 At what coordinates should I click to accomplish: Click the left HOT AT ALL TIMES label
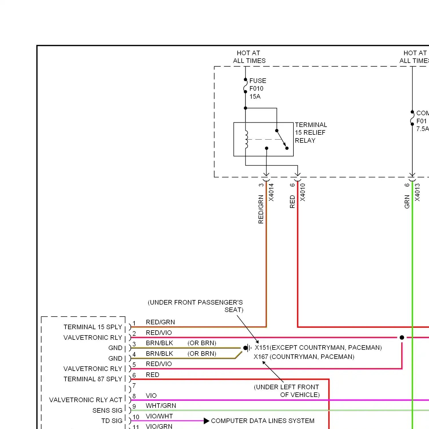click(249, 57)
